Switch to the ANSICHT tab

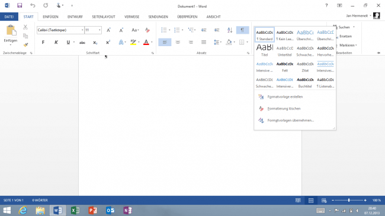[213, 17]
